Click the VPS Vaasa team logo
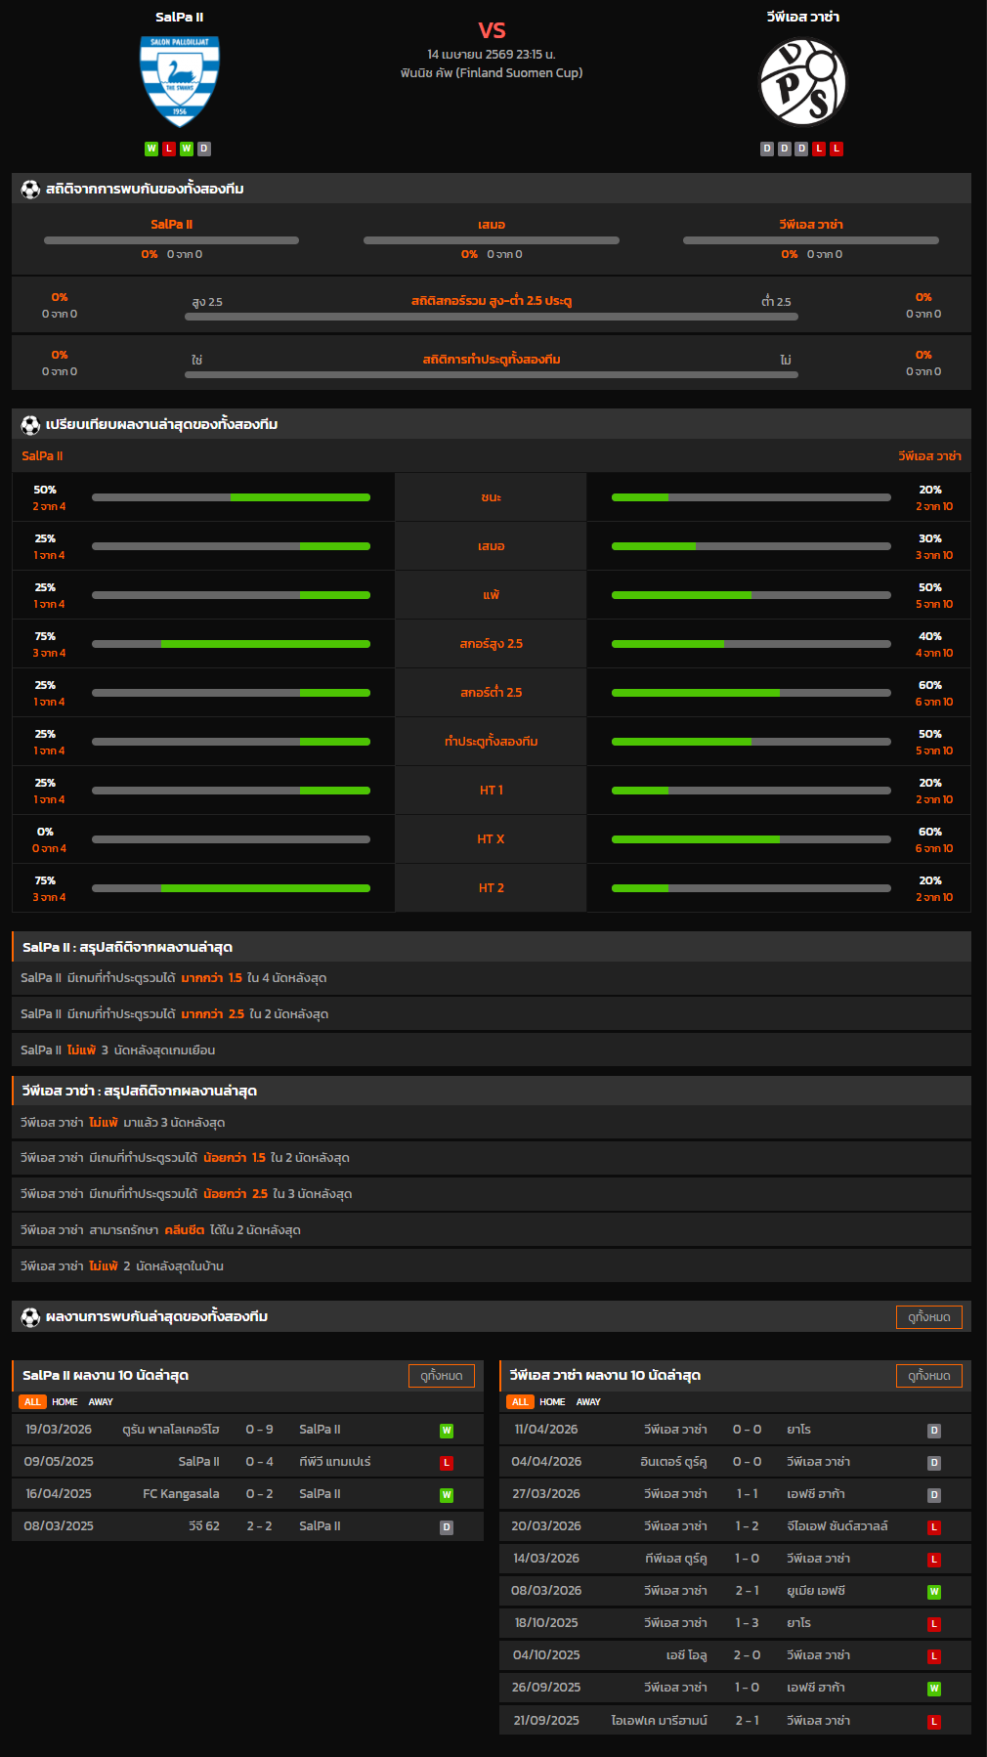This screenshot has width=987, height=1757. pos(802,82)
